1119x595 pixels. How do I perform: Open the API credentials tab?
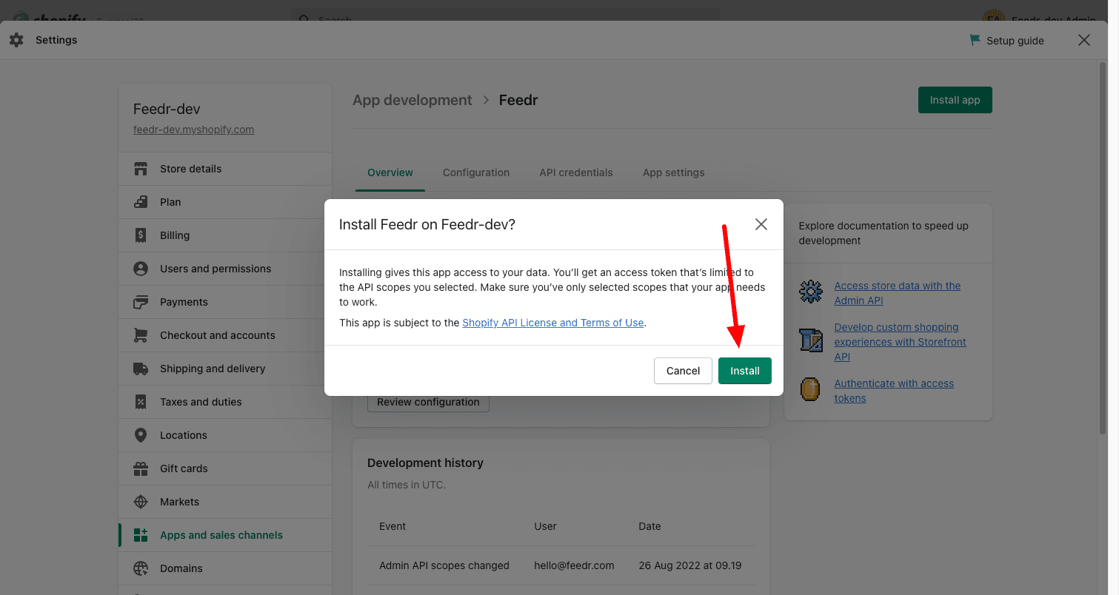(x=575, y=172)
